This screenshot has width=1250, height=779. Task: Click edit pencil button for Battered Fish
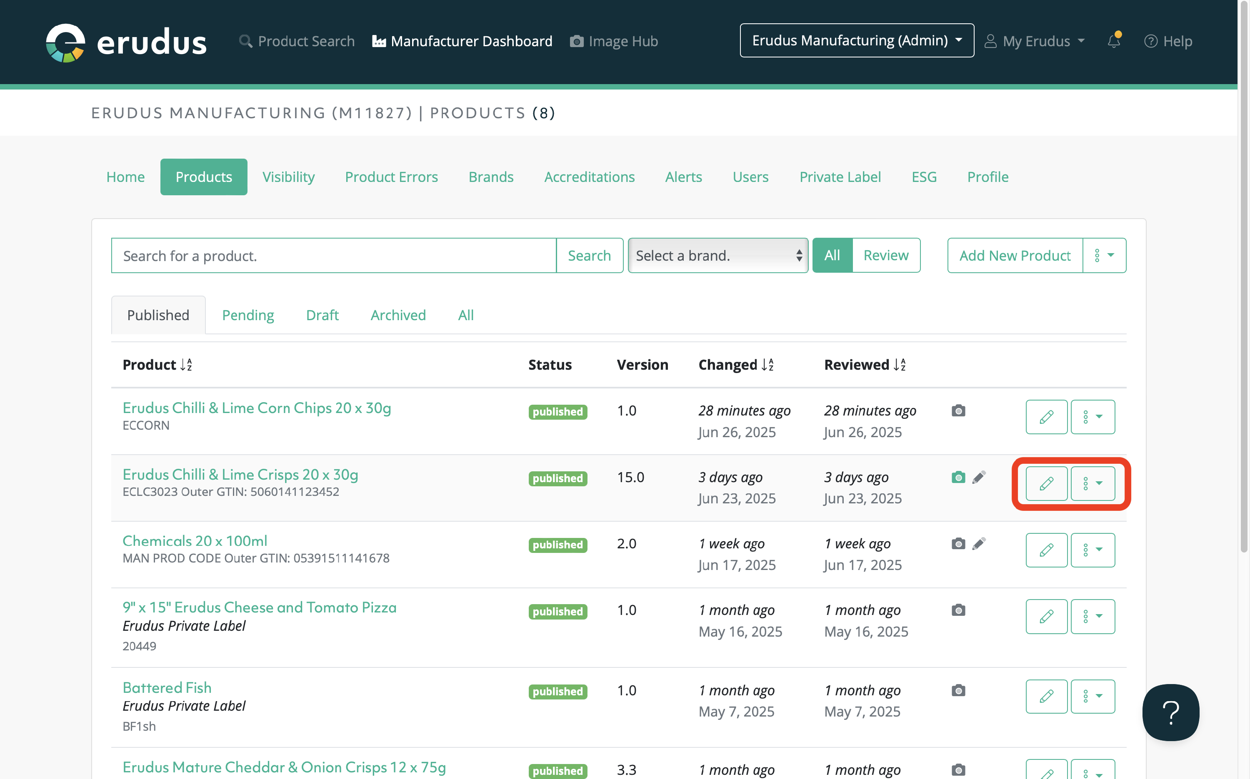(x=1046, y=696)
